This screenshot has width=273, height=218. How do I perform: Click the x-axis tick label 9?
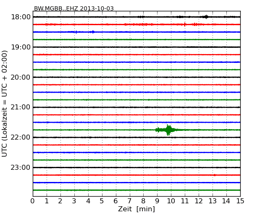157,201
